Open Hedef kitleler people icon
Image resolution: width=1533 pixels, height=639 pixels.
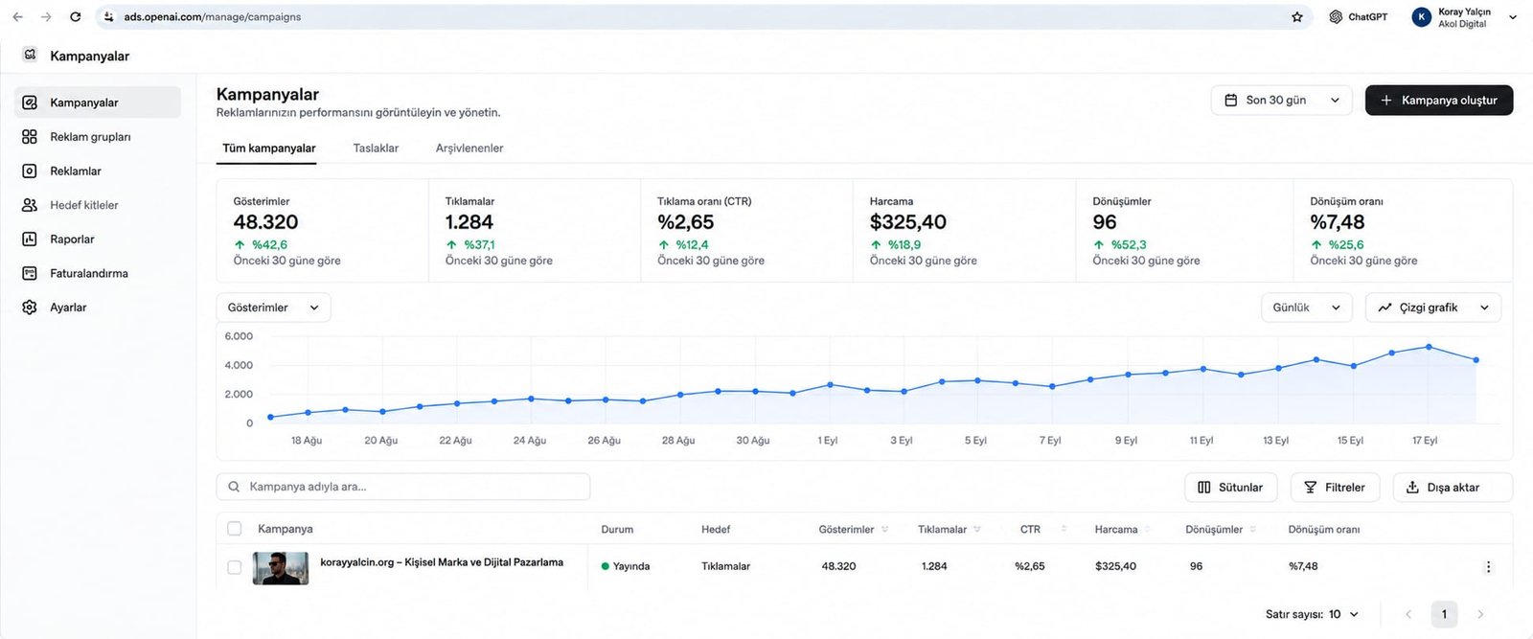pyautogui.click(x=30, y=205)
